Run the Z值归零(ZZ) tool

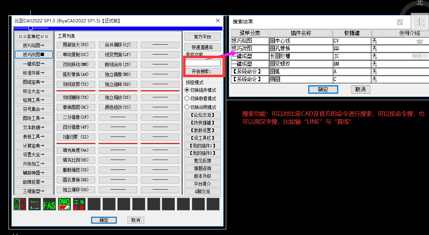[x=76, y=137]
